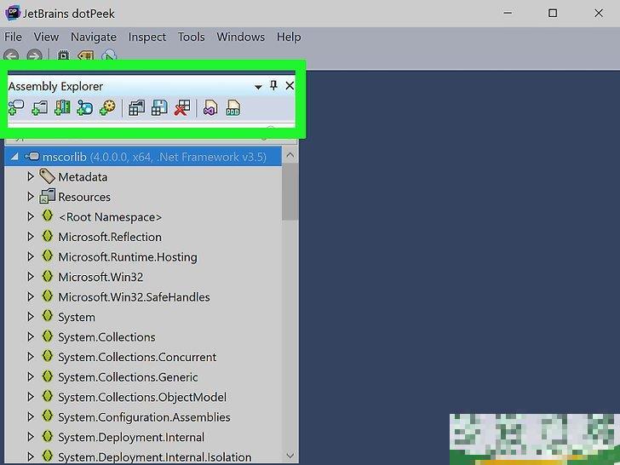
Task: Collapse the mscorlib assembly node
Action: coord(14,157)
